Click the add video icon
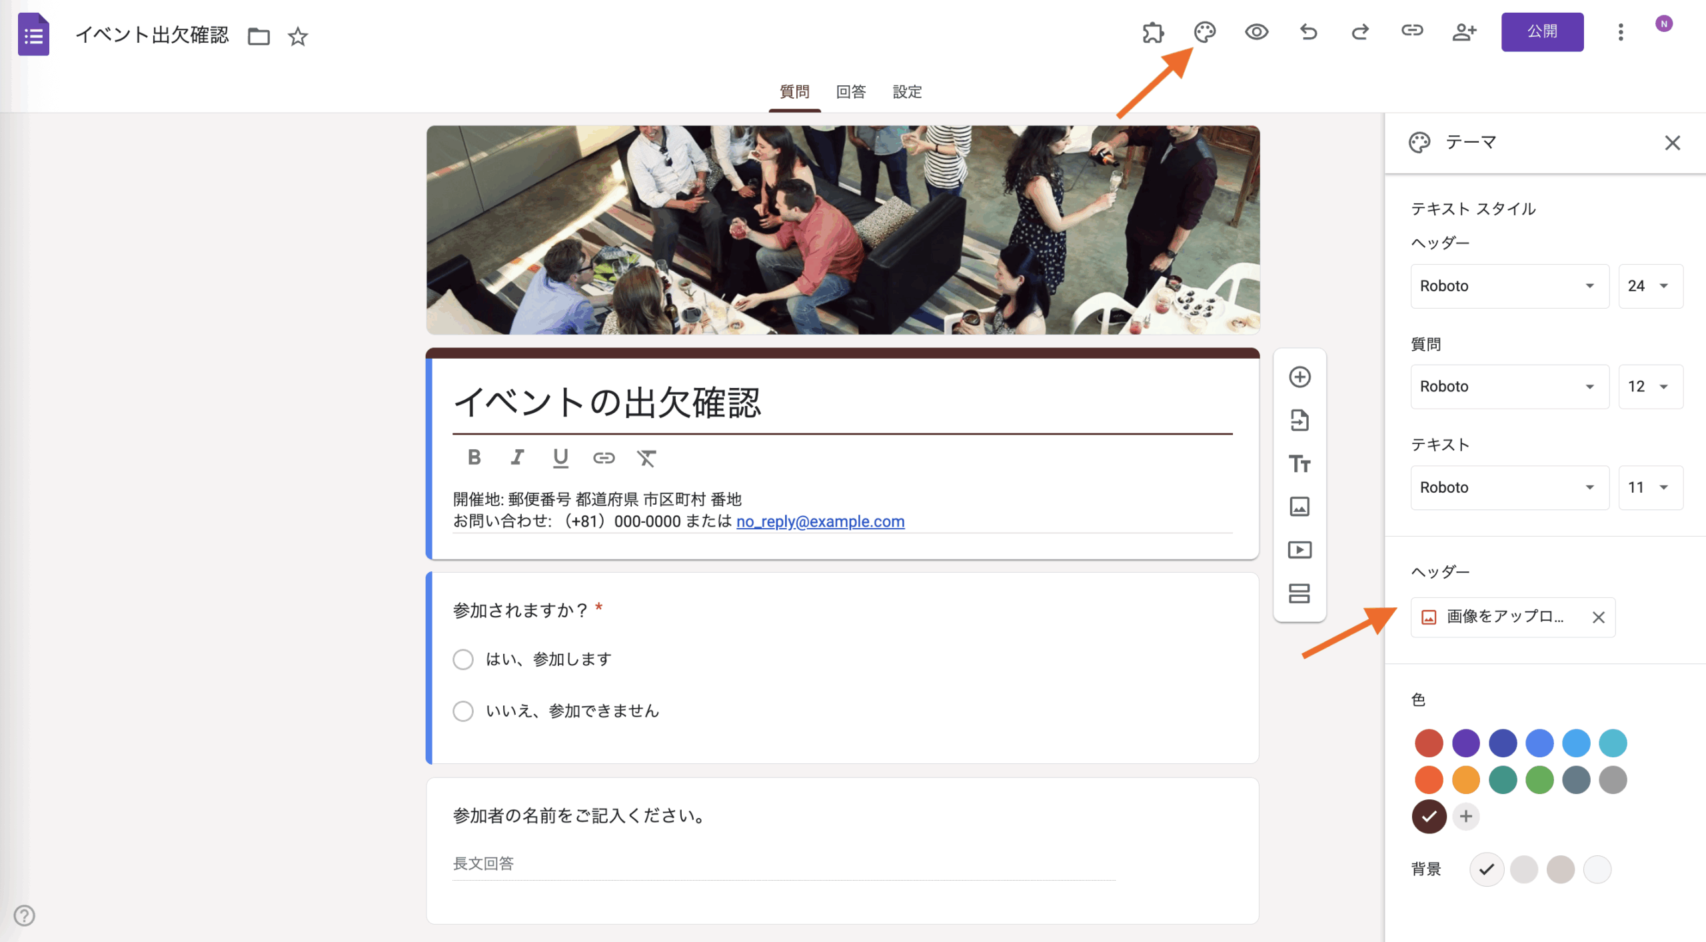 1299,550
